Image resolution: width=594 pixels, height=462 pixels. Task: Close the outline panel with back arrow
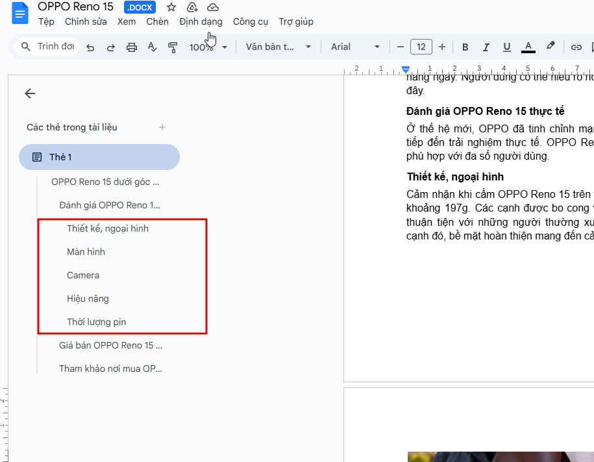point(30,93)
